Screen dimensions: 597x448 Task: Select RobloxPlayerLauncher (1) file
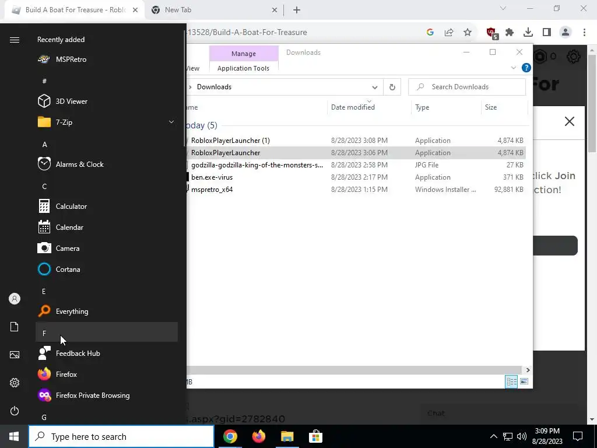point(356,141)
